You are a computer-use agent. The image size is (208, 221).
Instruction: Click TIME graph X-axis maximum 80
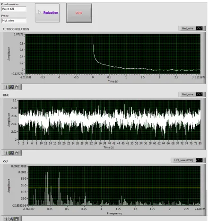(x=200, y=143)
